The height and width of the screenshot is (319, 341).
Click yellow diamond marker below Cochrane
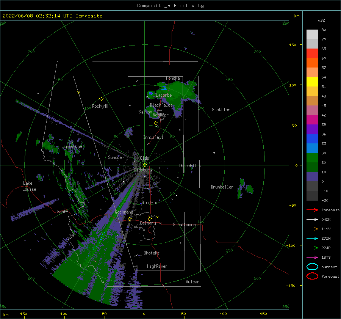click(x=130, y=219)
